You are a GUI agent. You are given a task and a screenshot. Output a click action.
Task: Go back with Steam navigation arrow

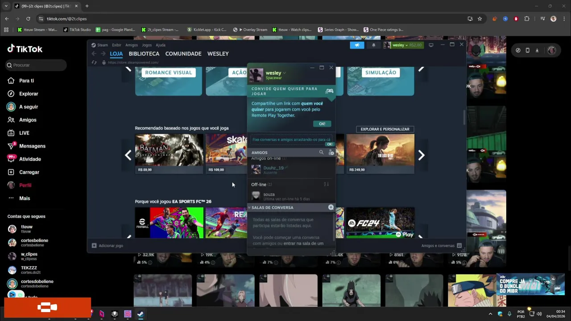(x=94, y=53)
